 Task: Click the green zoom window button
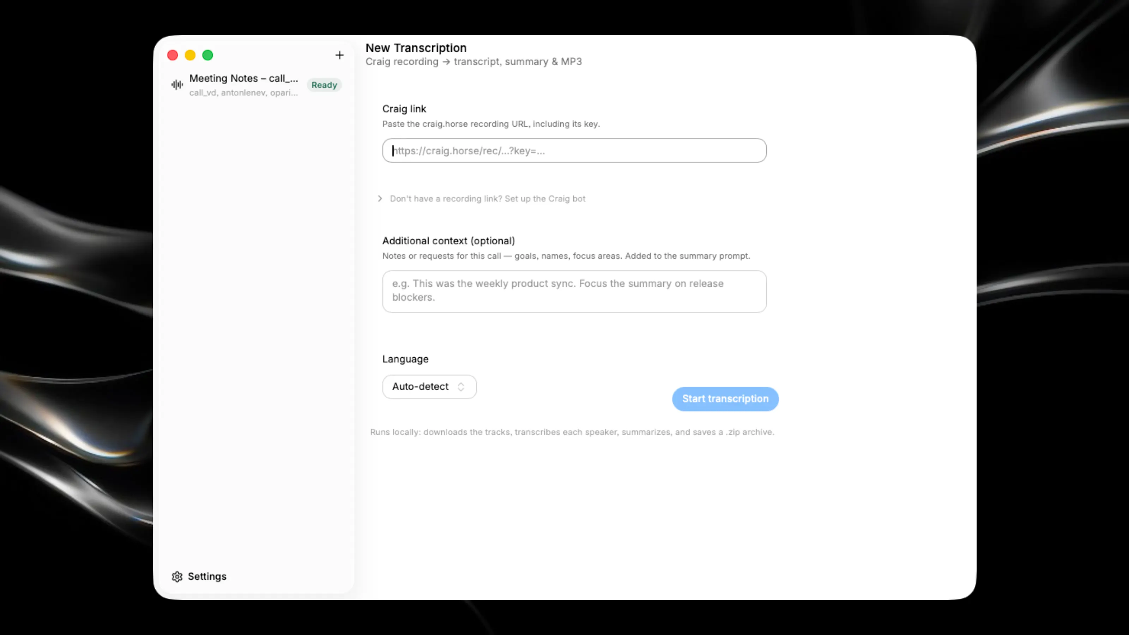point(208,55)
